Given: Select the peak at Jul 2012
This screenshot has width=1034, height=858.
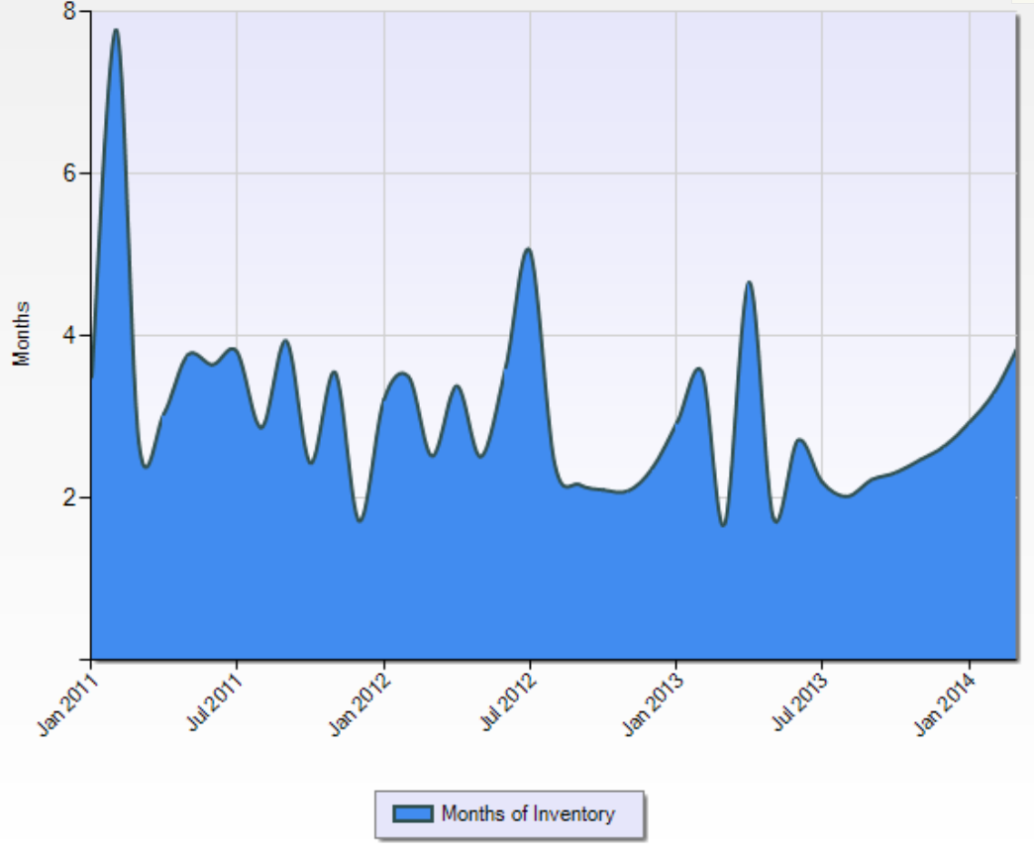Looking at the screenshot, I should [528, 250].
